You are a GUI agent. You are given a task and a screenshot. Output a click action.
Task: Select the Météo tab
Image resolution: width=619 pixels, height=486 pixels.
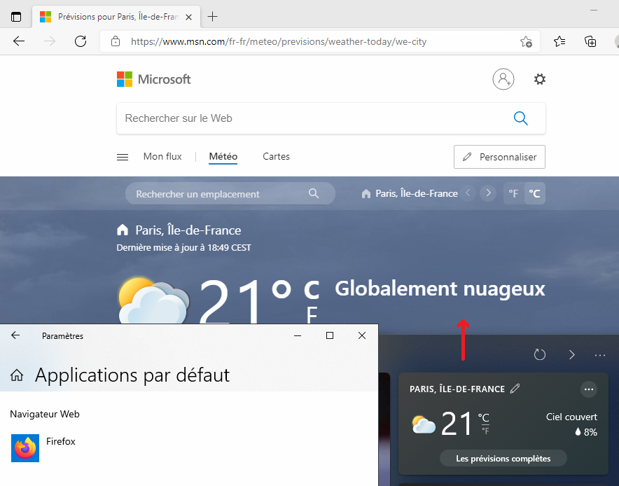click(x=223, y=156)
